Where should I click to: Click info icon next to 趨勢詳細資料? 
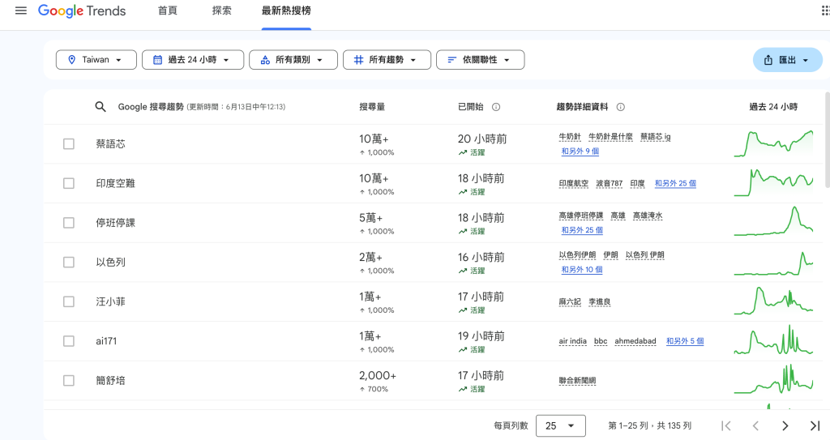point(621,107)
